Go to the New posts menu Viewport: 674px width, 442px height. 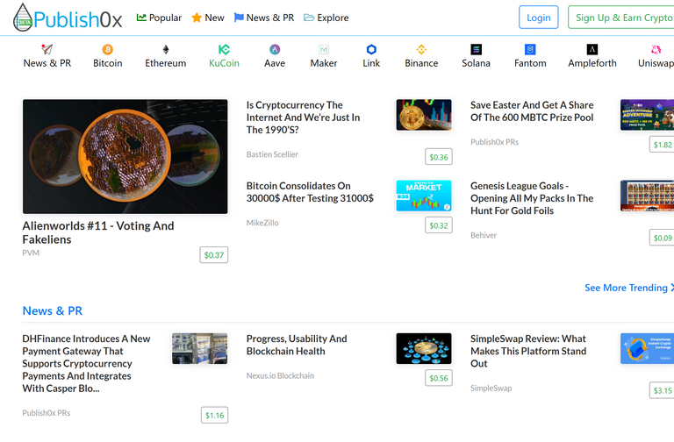point(208,18)
